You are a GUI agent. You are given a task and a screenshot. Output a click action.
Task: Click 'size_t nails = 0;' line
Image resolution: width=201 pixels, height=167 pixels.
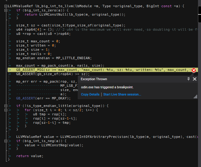34,54
